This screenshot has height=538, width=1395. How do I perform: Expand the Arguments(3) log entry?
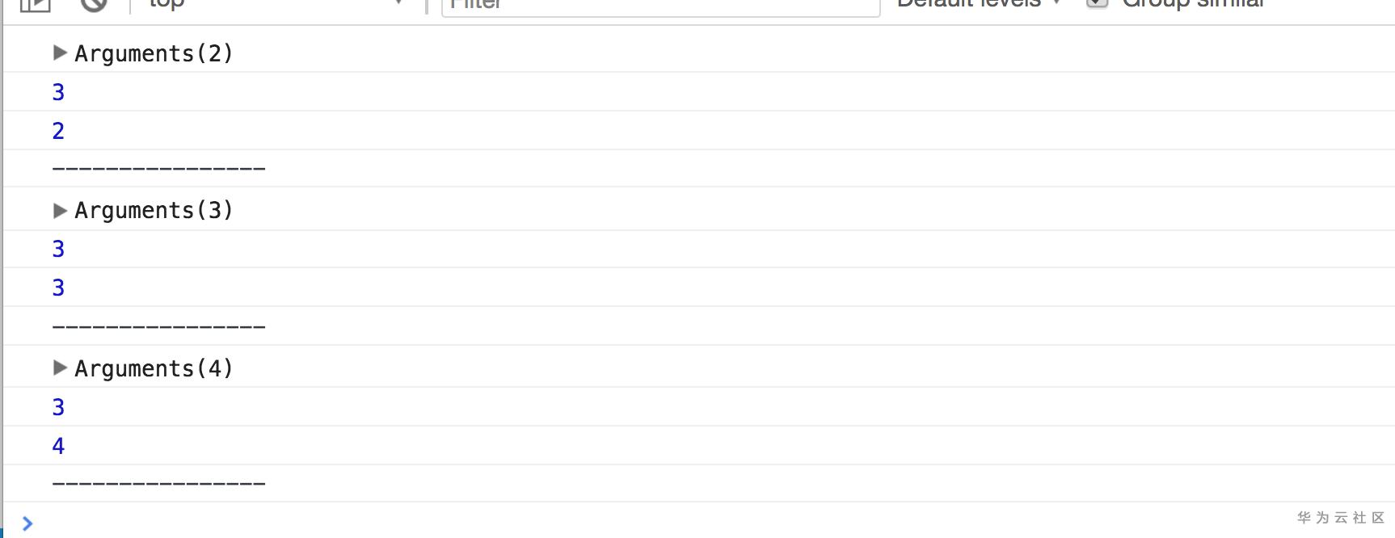point(60,211)
